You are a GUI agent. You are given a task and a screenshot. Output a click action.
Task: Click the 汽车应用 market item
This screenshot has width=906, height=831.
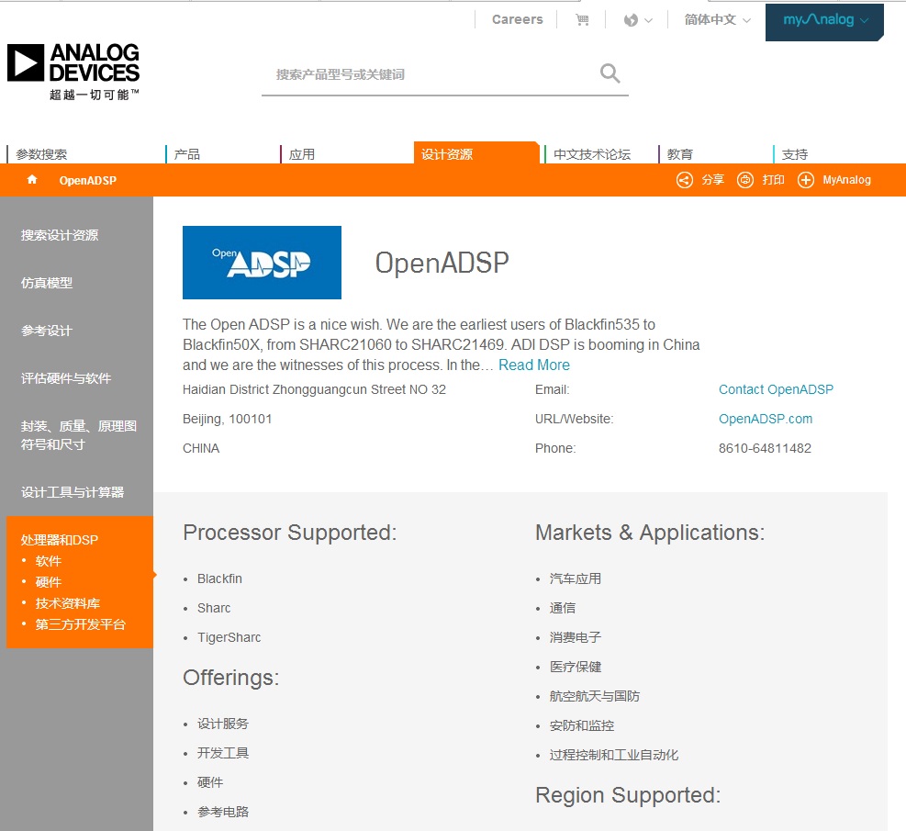point(576,578)
